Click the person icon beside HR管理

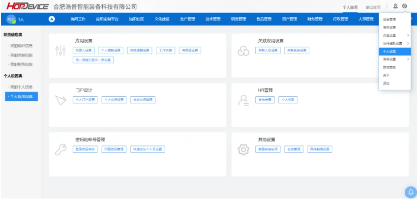243,100
